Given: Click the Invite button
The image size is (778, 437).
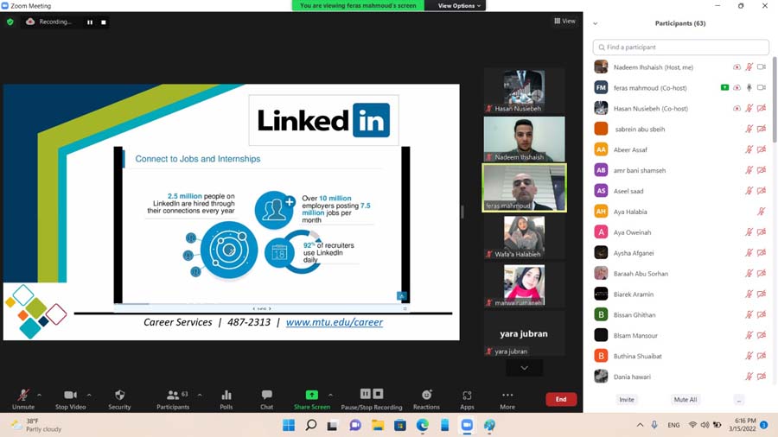Looking at the screenshot, I should [627, 399].
